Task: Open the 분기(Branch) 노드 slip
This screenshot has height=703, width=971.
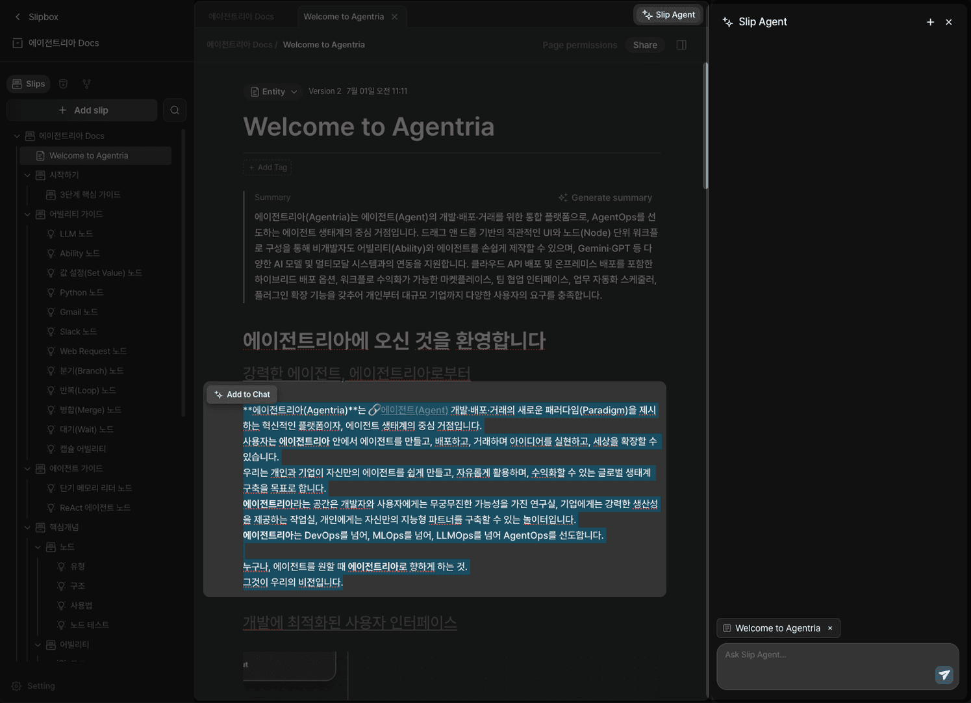Action: coord(92,371)
